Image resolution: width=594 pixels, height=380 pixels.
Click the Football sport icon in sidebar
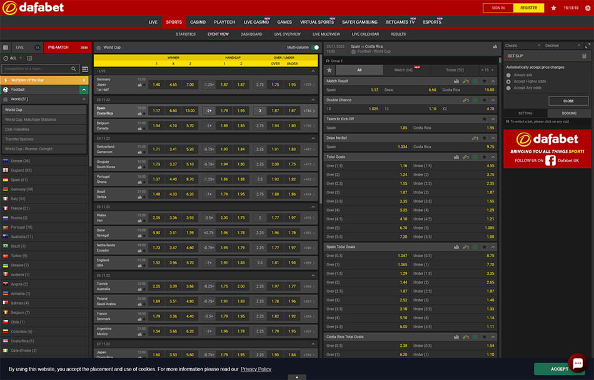6,90
